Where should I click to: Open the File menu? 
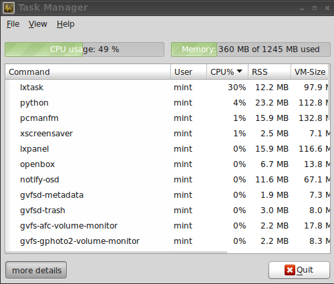coord(13,24)
